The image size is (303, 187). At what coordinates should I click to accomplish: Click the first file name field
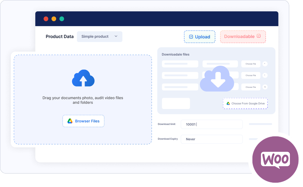click(x=180, y=64)
